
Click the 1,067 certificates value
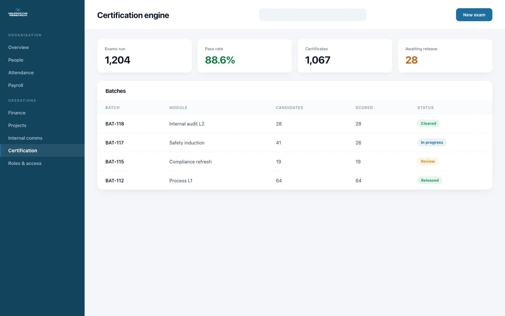[x=318, y=60]
